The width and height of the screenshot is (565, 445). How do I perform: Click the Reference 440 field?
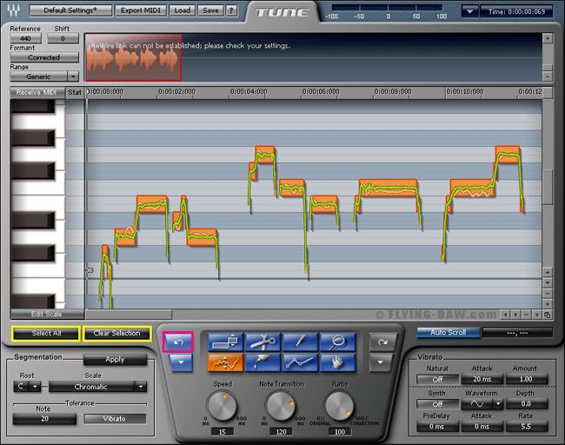point(25,38)
